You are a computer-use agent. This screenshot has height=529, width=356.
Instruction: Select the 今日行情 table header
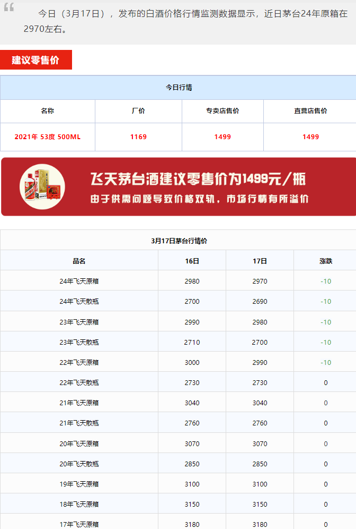(x=179, y=88)
